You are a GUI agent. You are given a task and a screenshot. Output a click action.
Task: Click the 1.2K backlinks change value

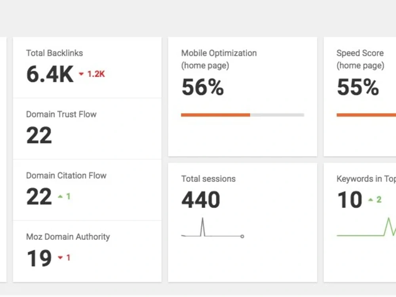pyautogui.click(x=96, y=74)
